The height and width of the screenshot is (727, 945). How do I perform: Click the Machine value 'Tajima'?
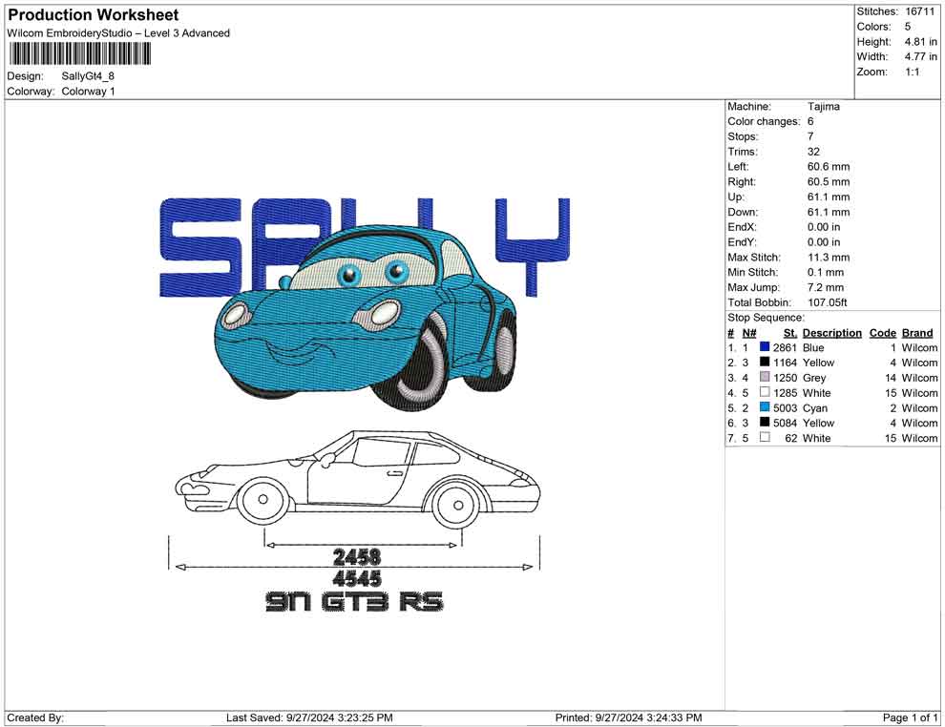click(823, 106)
